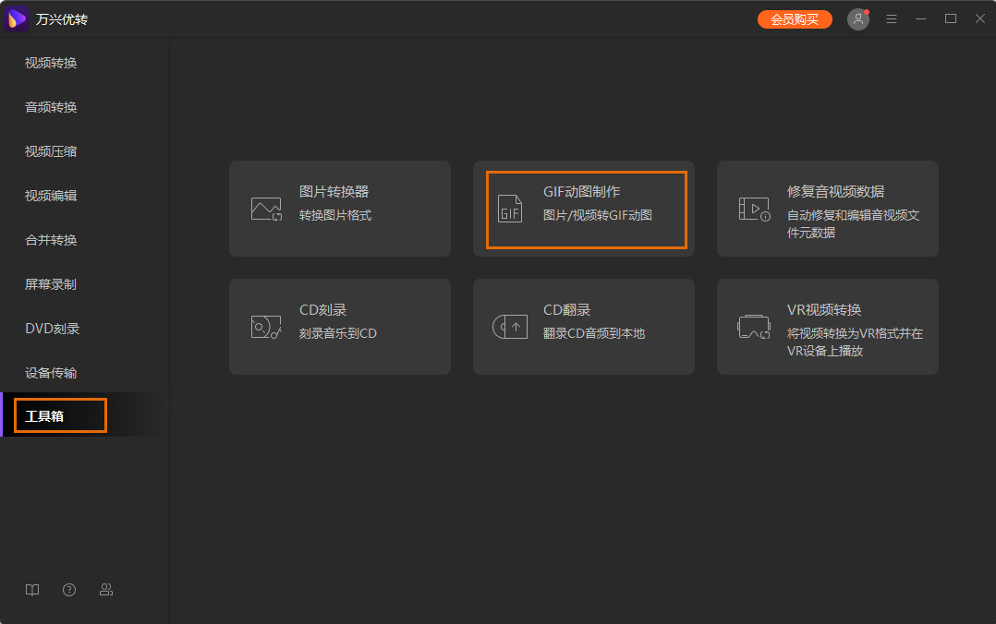Open the CD翻录 ripping tool
Image resolution: width=996 pixels, height=624 pixels.
point(583,327)
